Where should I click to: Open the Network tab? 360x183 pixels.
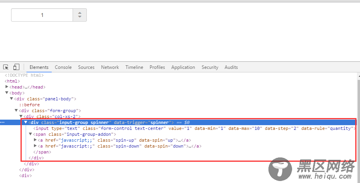pyautogui.click(x=110, y=67)
